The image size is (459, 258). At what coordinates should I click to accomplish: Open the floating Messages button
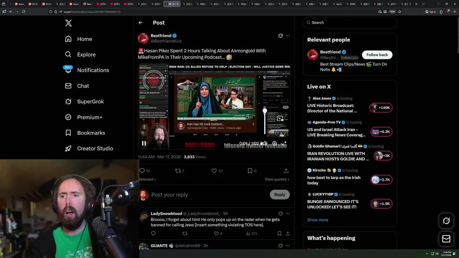tap(446, 239)
